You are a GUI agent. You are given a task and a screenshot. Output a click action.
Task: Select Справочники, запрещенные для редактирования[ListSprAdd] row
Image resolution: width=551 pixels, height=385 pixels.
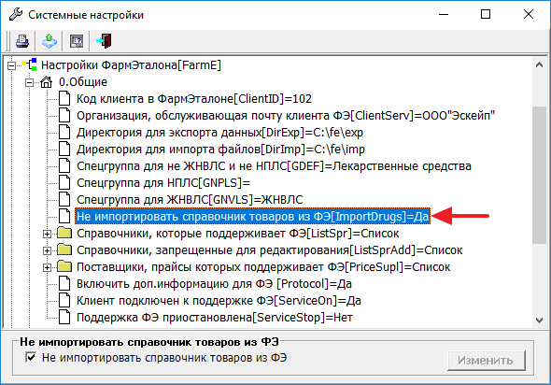[x=269, y=250]
